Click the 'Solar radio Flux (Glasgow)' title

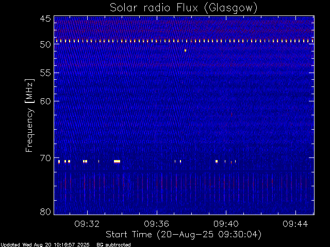tap(184, 8)
